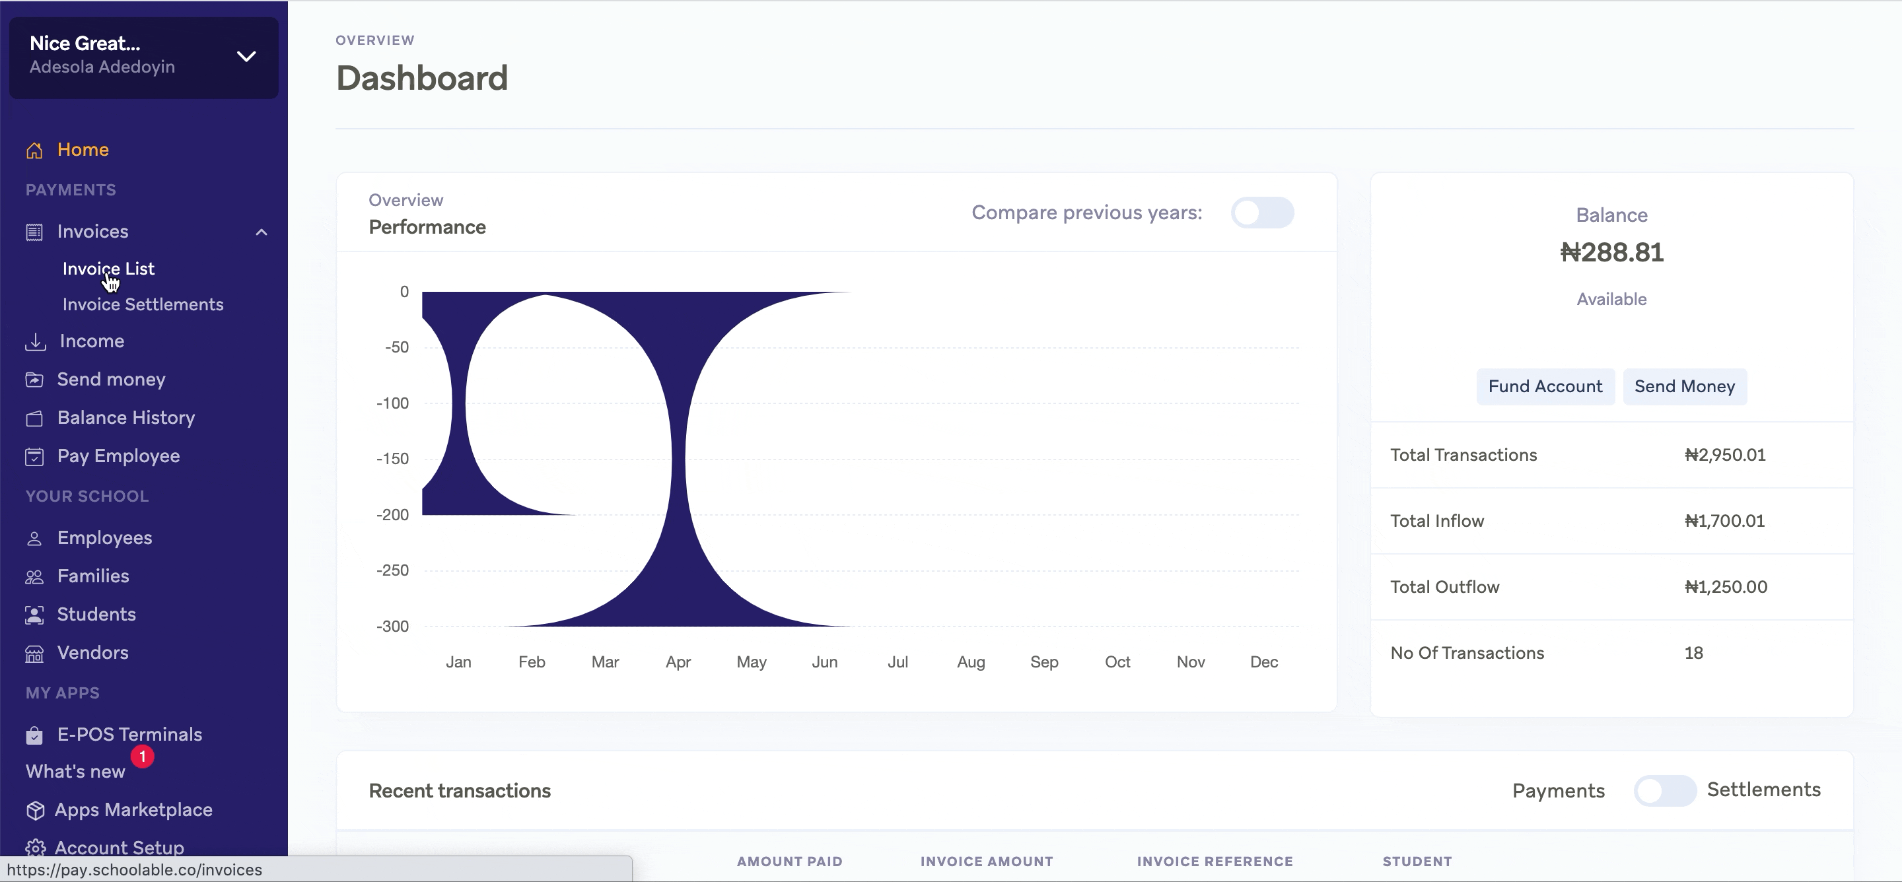Click the E-POS Terminals bag icon
This screenshot has width=1902, height=882.
pyautogui.click(x=34, y=735)
